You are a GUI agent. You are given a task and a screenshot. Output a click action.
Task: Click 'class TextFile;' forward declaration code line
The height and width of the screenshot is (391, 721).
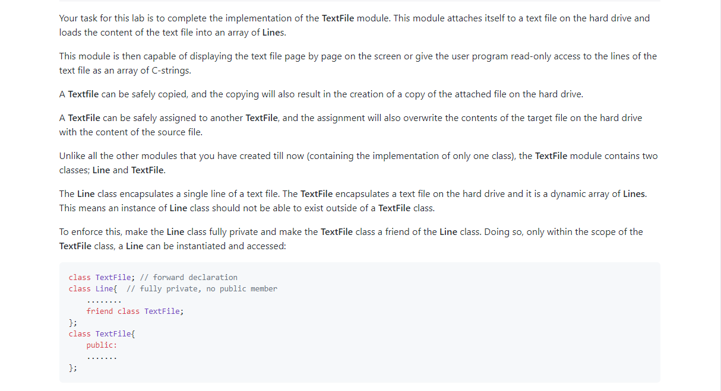102,278
